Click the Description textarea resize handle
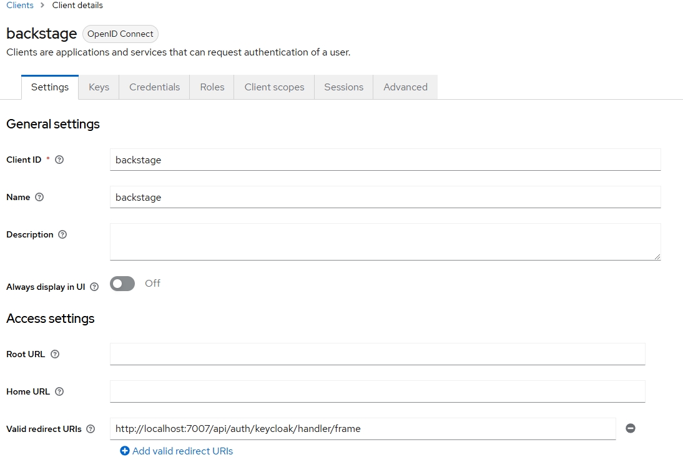The image size is (683, 465). [x=657, y=257]
